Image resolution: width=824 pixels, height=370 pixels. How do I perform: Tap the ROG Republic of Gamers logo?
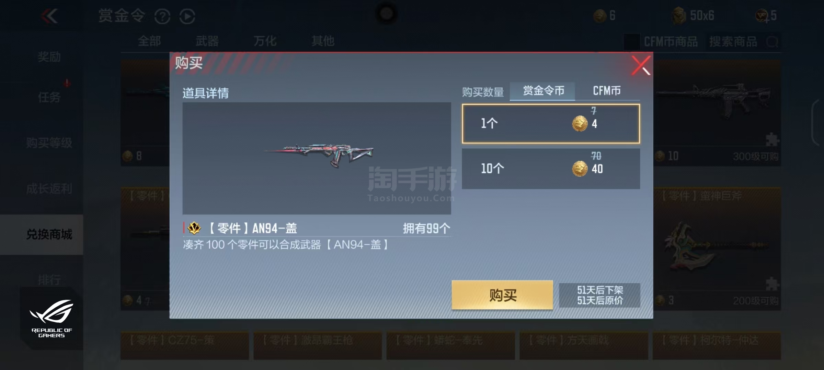point(51,318)
